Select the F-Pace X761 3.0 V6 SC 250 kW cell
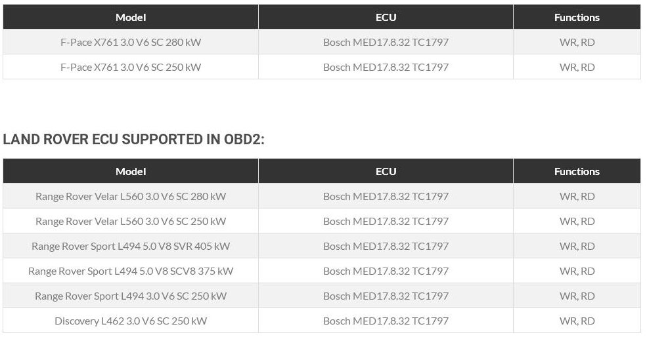 point(131,67)
